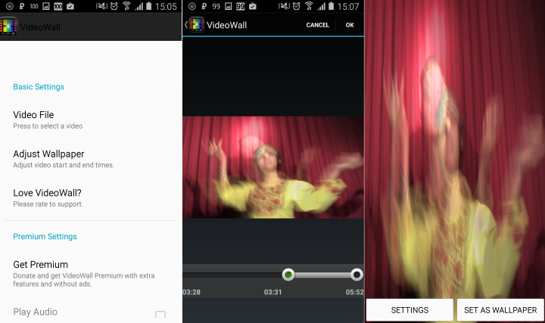This screenshot has width=545, height=323.
Task: Tap the Wi-Fi icon in left status bar
Action: [126, 6]
